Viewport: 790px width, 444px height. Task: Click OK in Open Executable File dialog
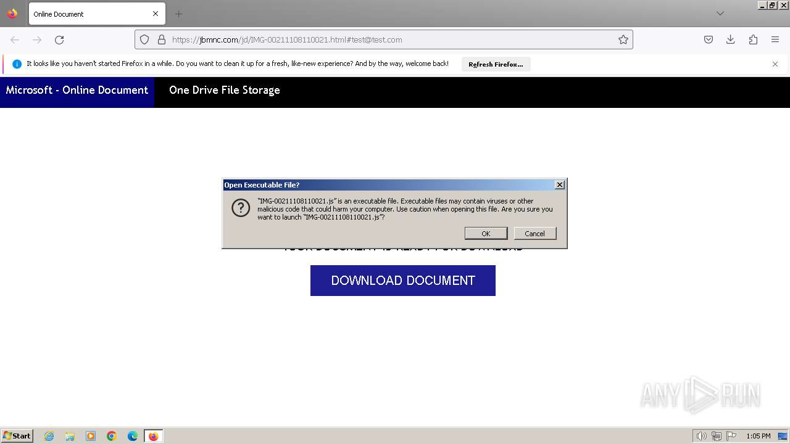point(486,233)
